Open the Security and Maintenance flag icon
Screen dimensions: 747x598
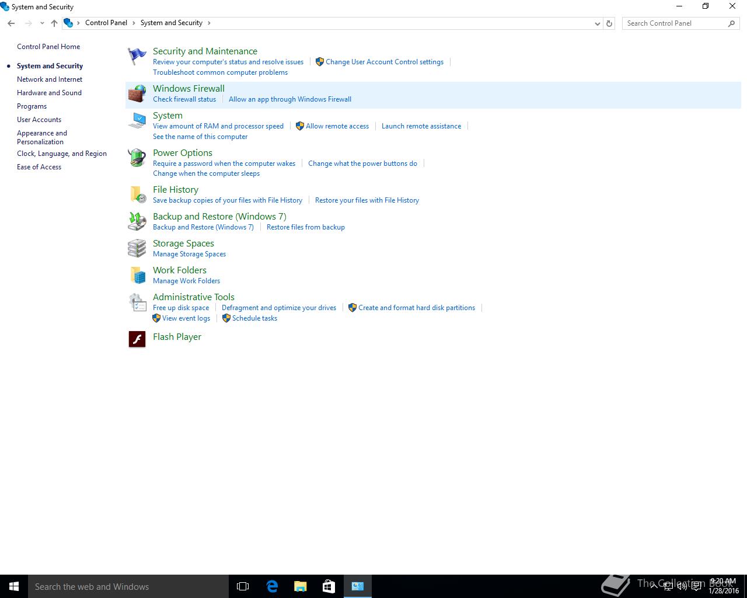click(x=137, y=57)
